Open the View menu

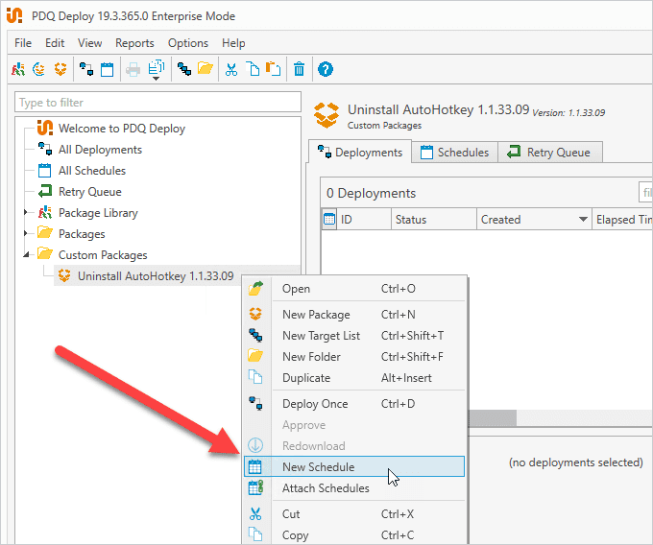pyautogui.click(x=89, y=43)
